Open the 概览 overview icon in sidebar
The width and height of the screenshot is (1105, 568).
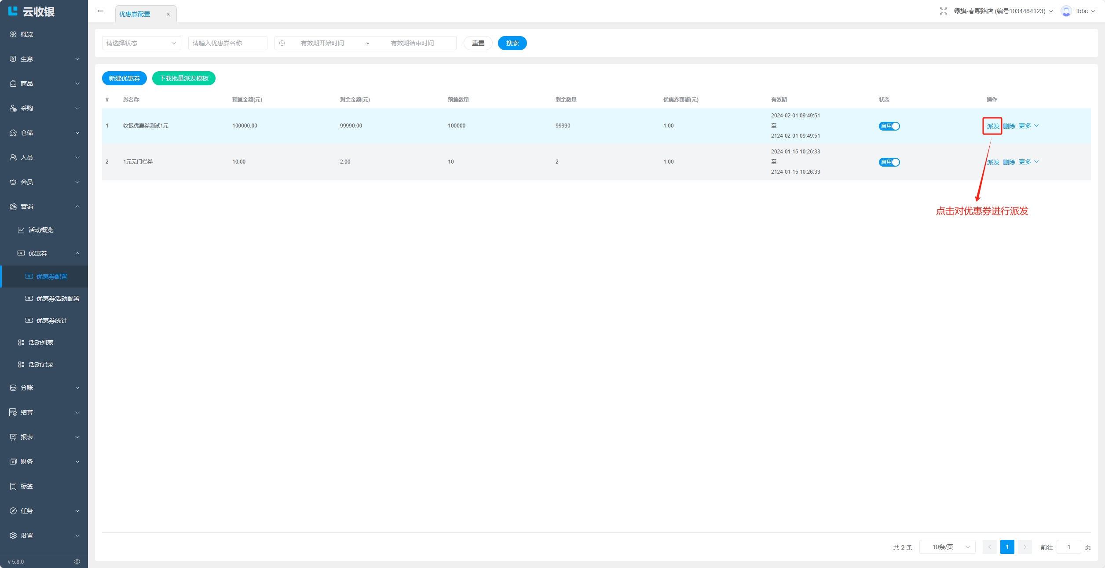pyautogui.click(x=13, y=34)
